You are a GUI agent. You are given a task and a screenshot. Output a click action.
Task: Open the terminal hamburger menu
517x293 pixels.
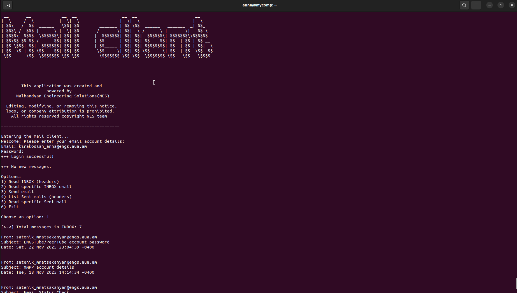coord(476,5)
